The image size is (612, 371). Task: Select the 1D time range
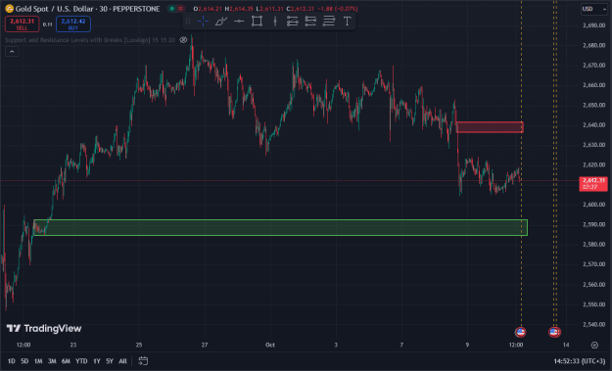[12, 361]
